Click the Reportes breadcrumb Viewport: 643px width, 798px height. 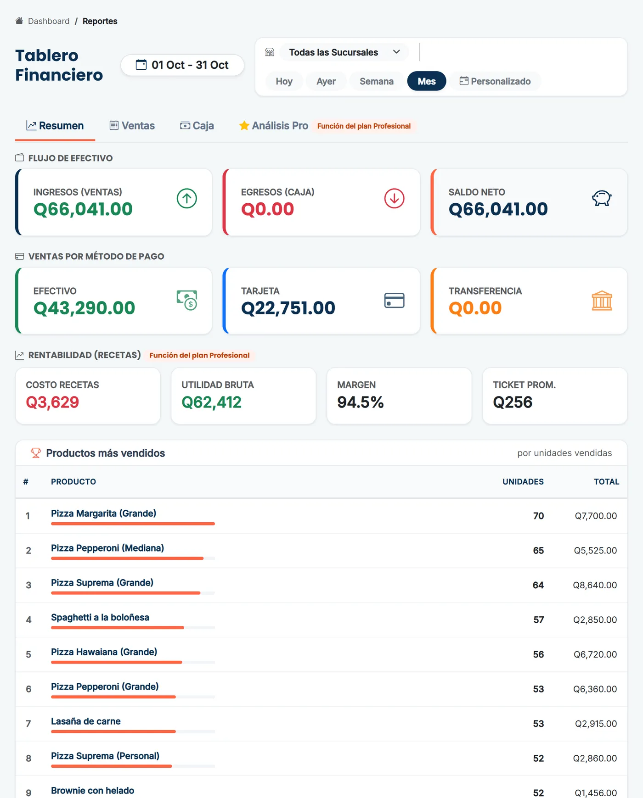[100, 21]
